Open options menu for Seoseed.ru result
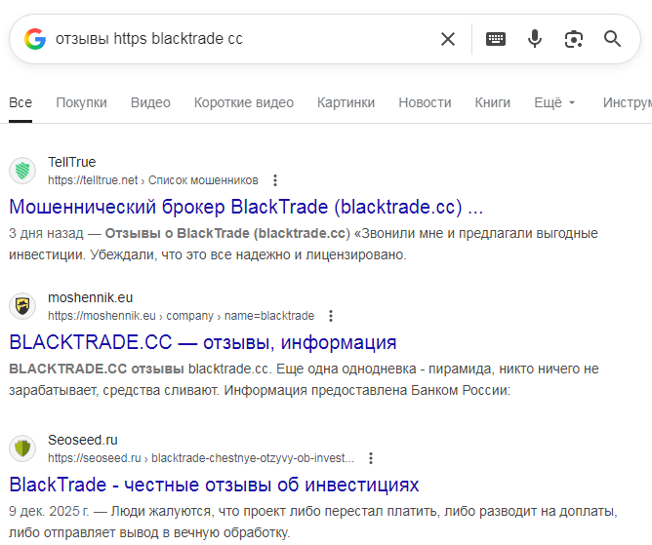The width and height of the screenshot is (652, 545). [x=371, y=458]
